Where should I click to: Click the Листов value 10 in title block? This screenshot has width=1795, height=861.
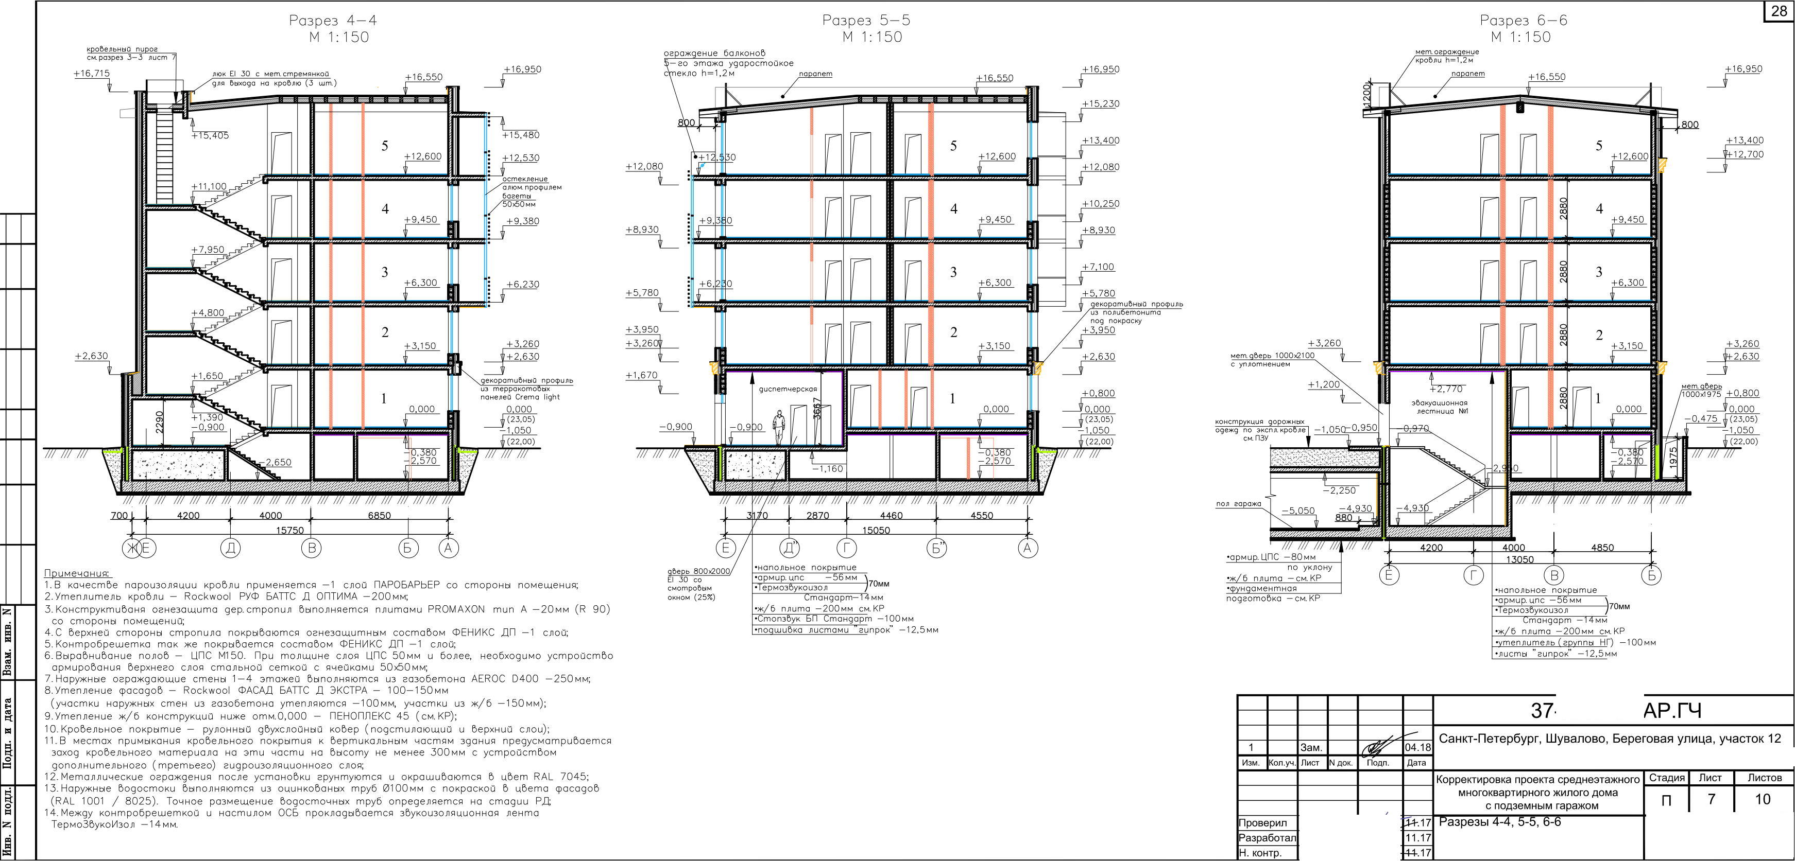[x=1762, y=799]
